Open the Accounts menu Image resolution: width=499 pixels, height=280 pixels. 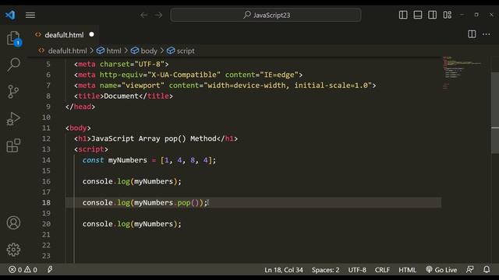[x=13, y=223]
